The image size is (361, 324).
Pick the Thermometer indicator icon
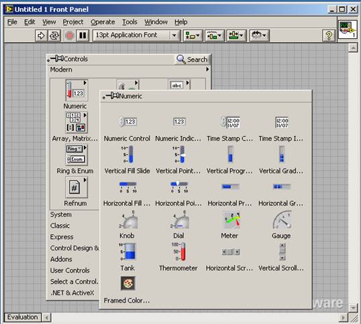[x=178, y=252]
